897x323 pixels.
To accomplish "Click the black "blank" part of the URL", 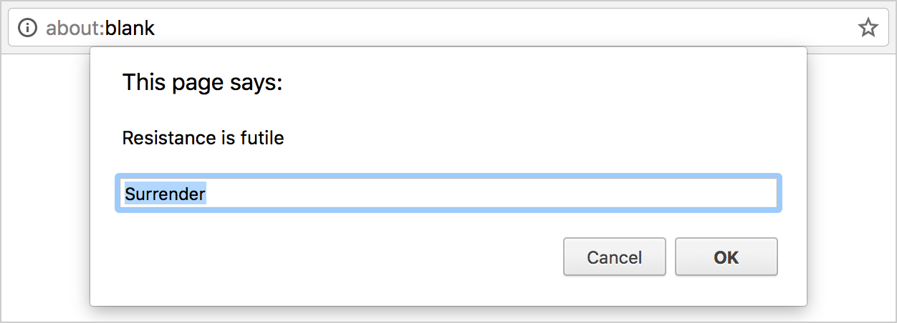I will [130, 28].
